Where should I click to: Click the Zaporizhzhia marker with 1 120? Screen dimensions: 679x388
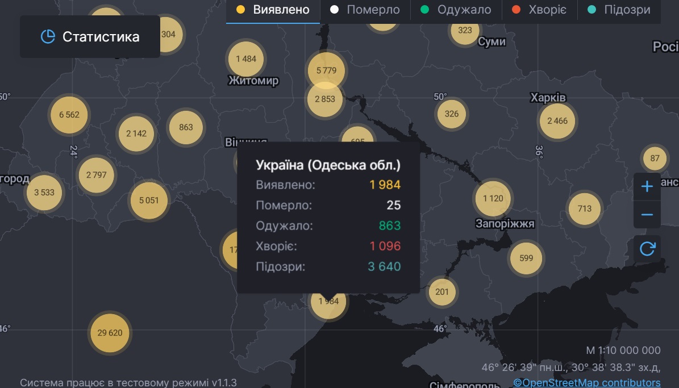tap(493, 198)
